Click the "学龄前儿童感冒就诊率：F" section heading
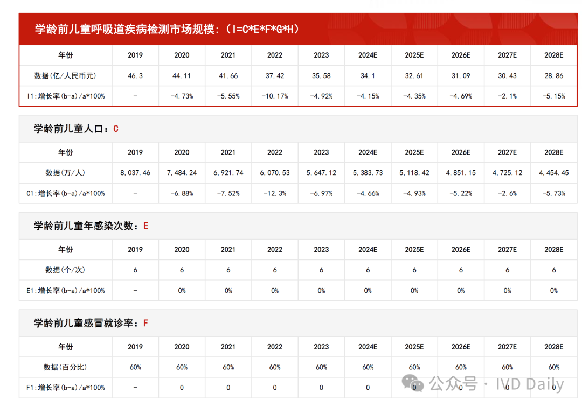Viewport: 582px width, 407px height. [x=91, y=324]
